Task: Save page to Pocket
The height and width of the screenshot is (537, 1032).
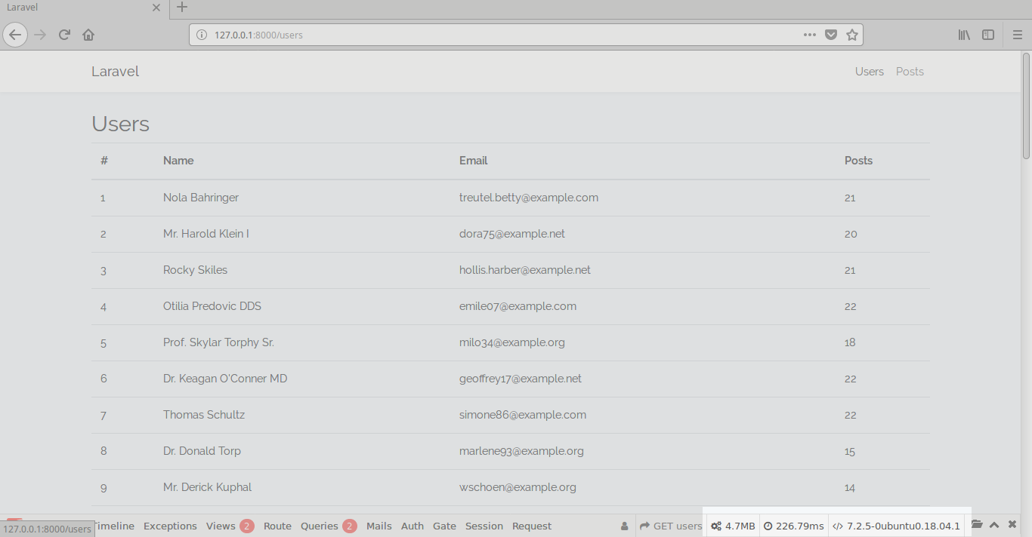Action: pyautogui.click(x=831, y=35)
